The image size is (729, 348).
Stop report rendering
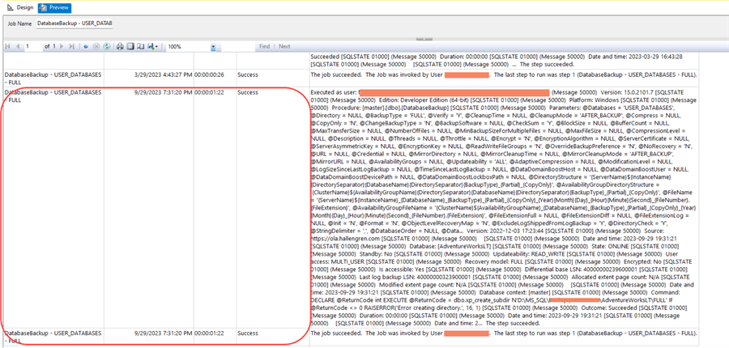97,47
